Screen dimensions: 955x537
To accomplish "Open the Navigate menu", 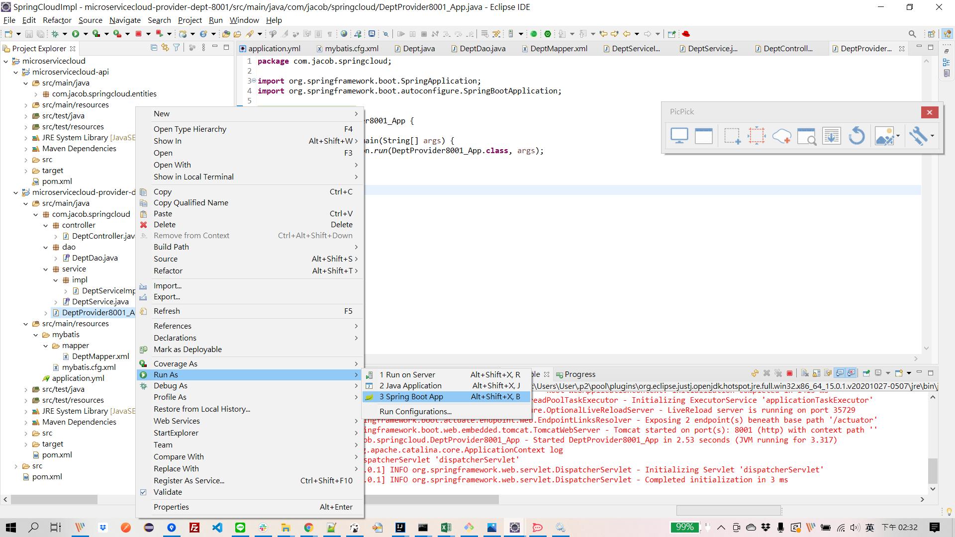I will click(x=125, y=20).
